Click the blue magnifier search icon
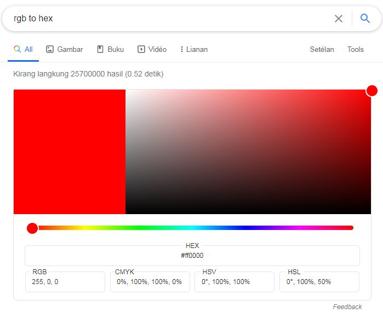This screenshot has width=383, height=313. 365,18
